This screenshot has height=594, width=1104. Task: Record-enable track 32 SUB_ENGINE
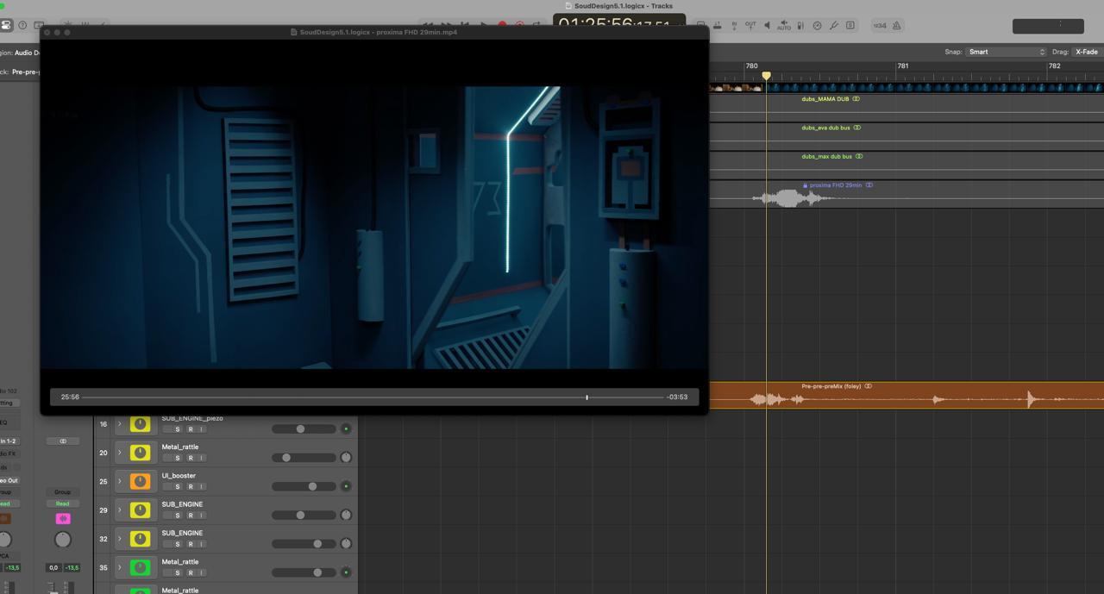coord(190,544)
